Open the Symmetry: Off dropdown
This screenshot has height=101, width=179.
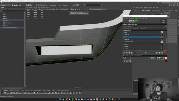(65, 5)
